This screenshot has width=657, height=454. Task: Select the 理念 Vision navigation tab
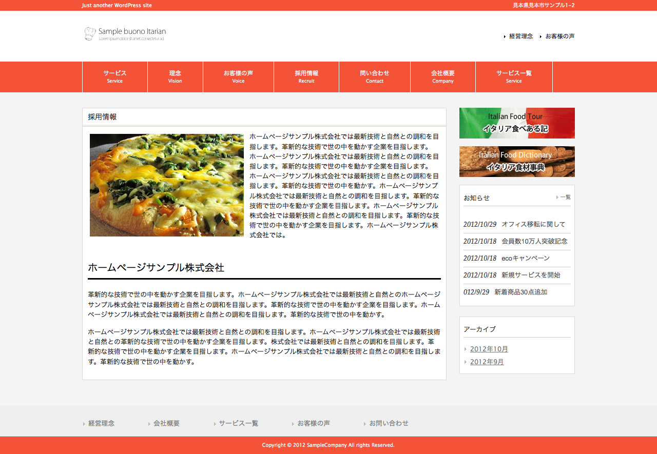175,77
